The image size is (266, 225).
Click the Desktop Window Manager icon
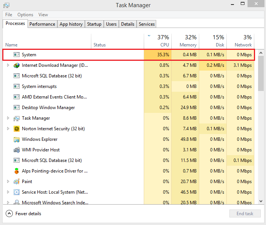(x=17, y=108)
